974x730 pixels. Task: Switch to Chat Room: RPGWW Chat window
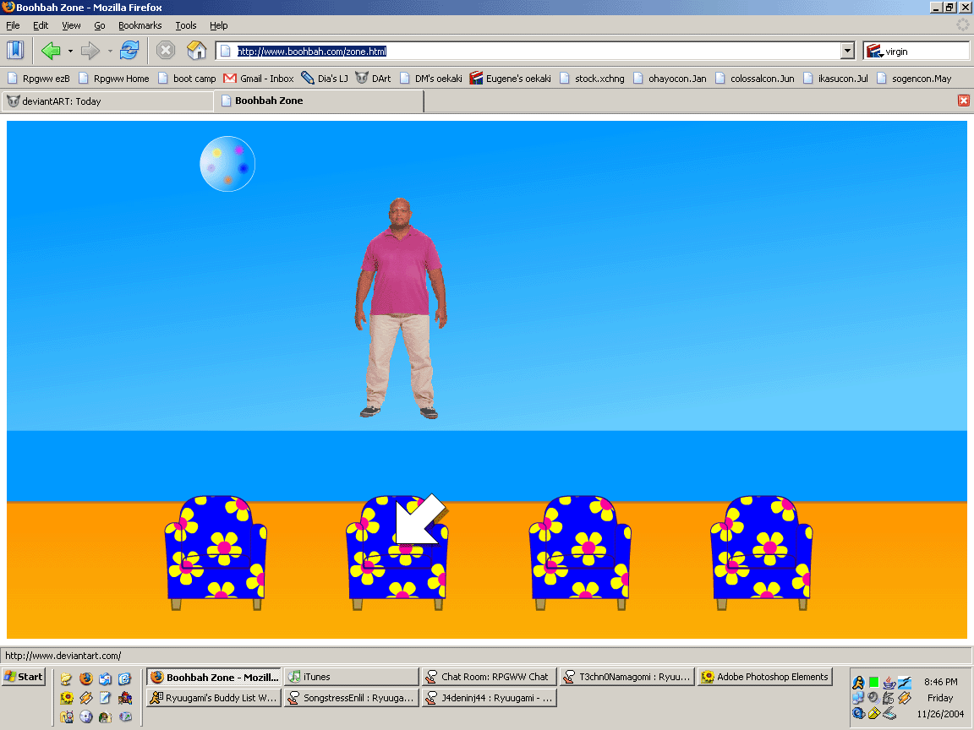(489, 677)
